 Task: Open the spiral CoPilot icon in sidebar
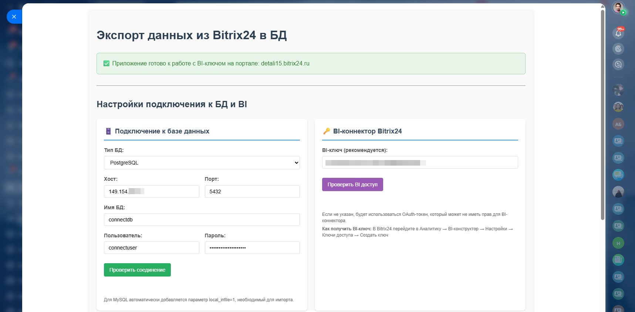(618, 49)
